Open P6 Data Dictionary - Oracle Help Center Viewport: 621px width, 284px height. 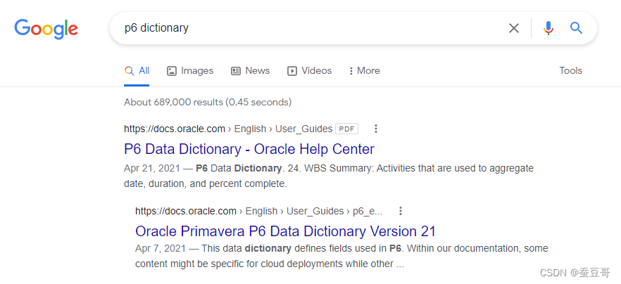pyautogui.click(x=249, y=149)
